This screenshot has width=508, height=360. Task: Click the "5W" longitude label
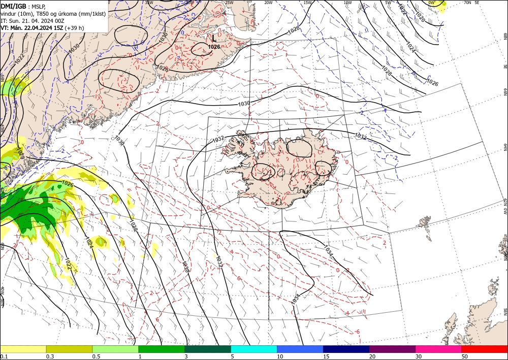[388, 3]
